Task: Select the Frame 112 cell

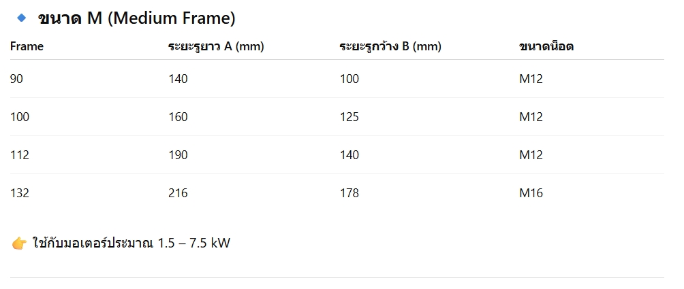Action: (20, 155)
